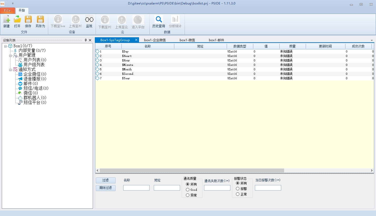Screen dimensions: 376x216
Task: Focus the 当日报警次数 input field
Action: [268, 188]
